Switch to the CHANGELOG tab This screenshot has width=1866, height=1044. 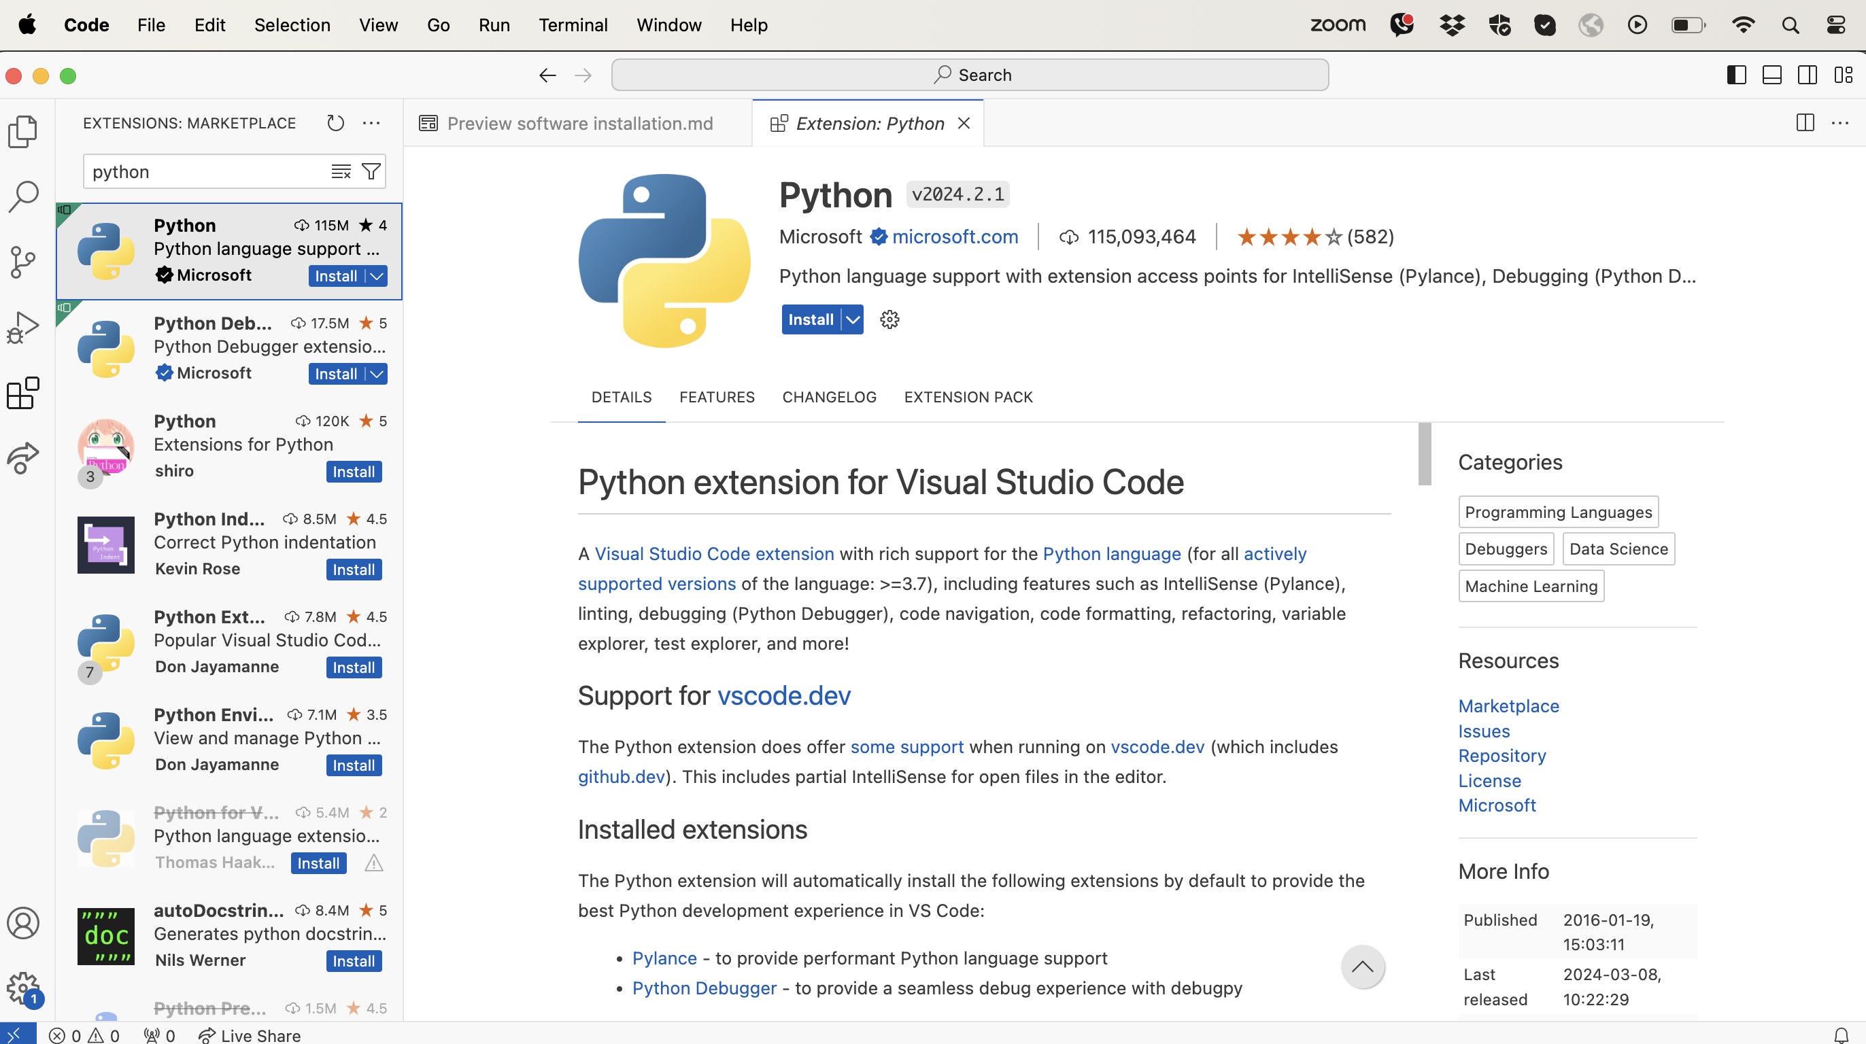click(829, 396)
